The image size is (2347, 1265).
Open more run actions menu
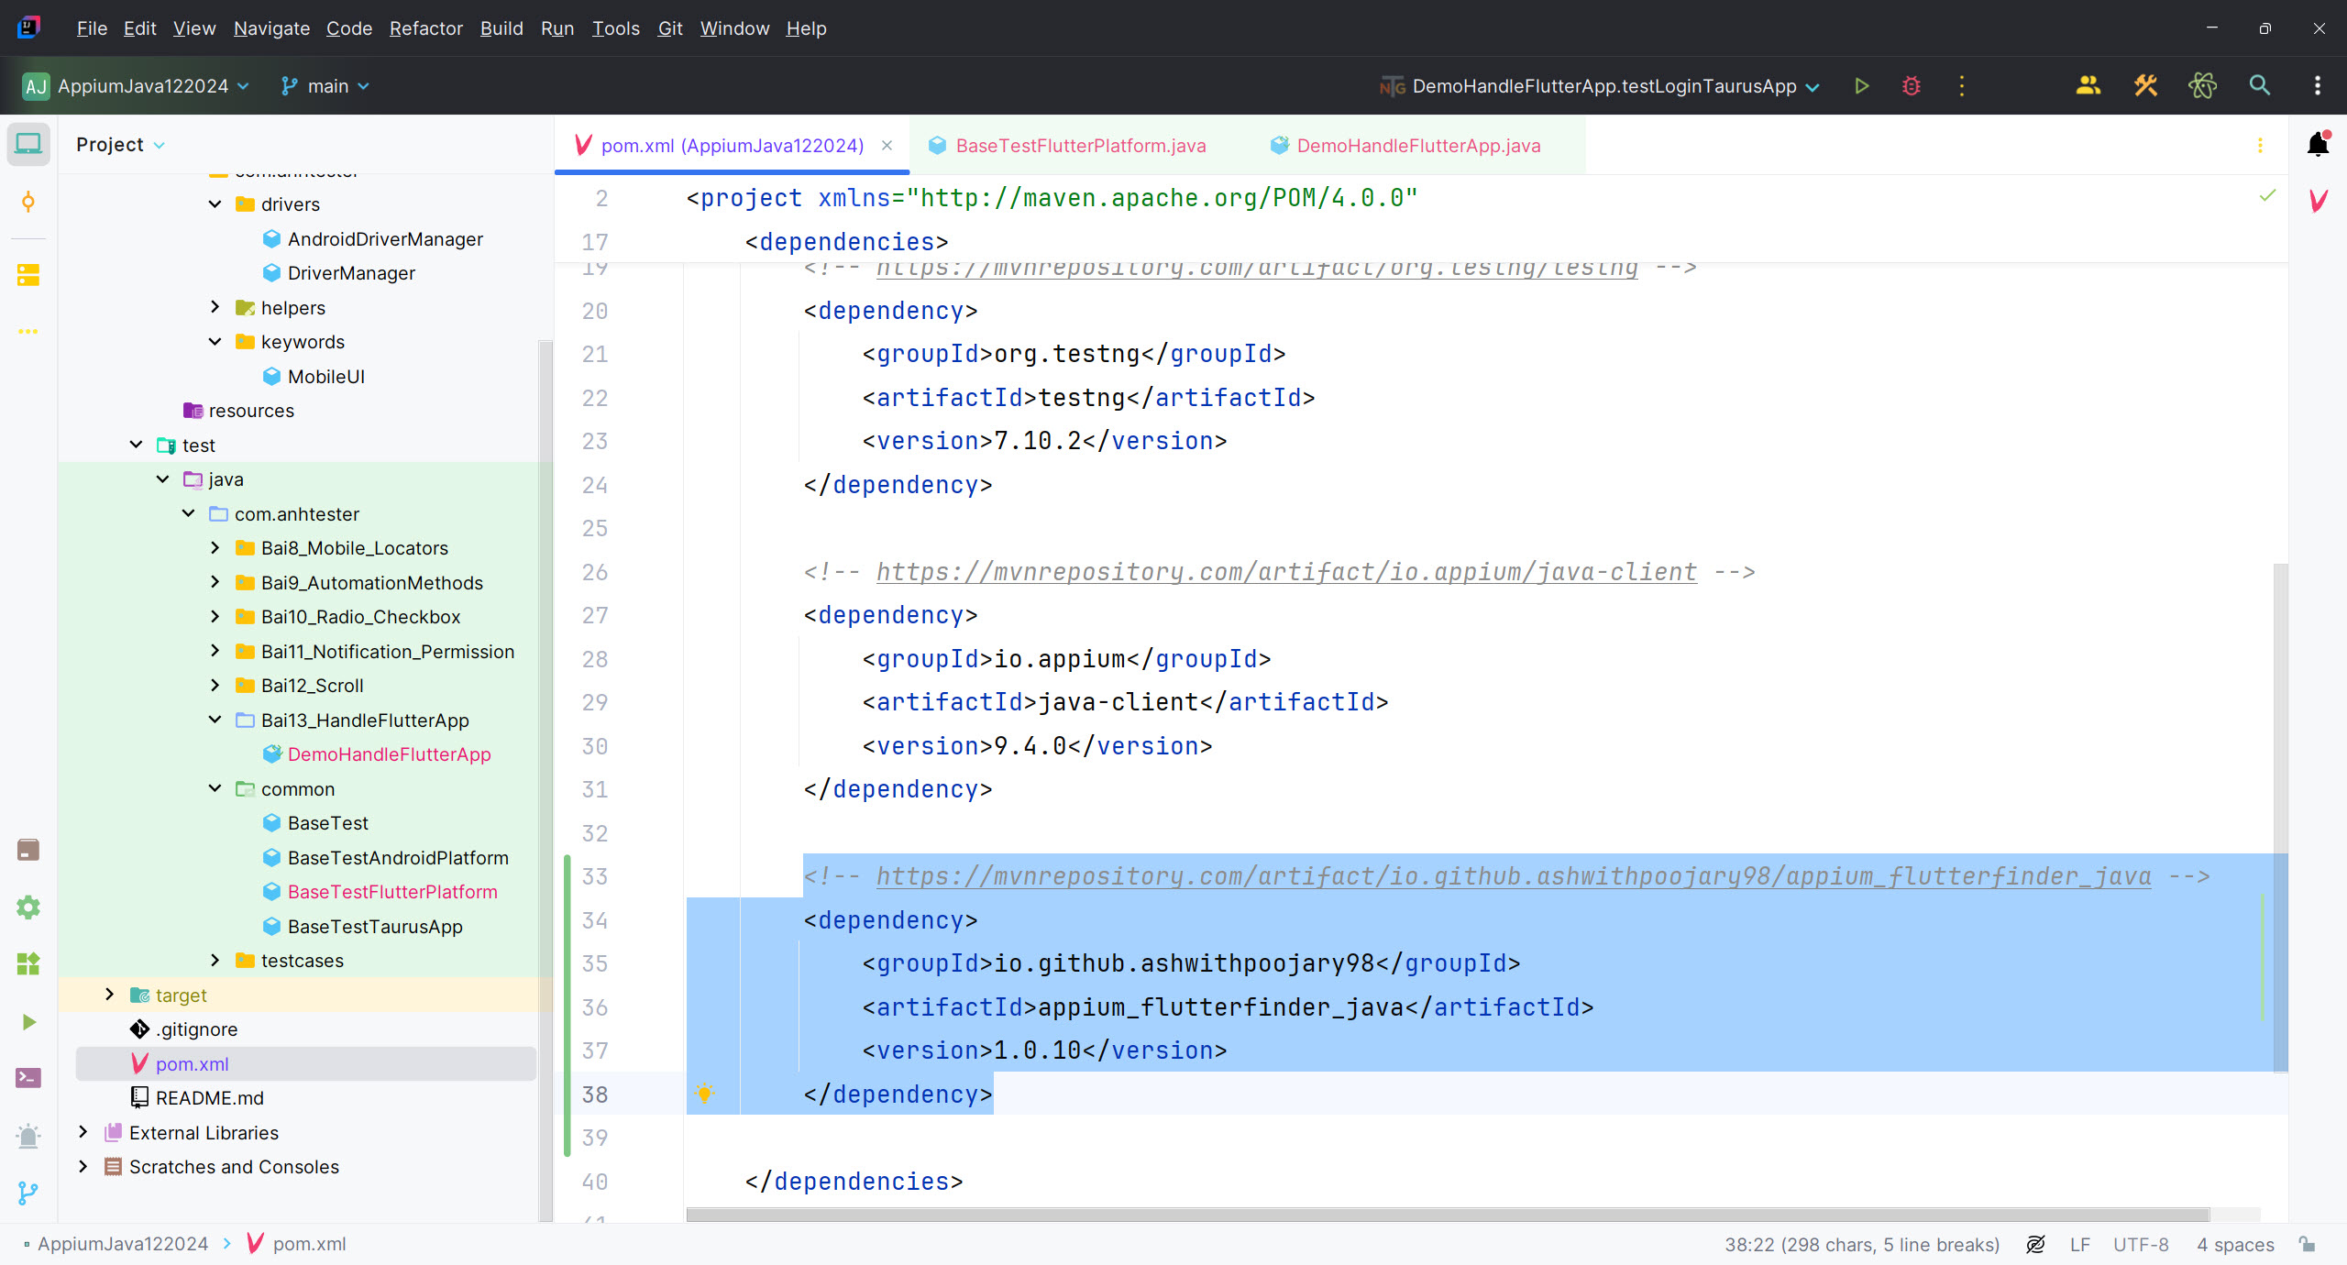(x=1962, y=86)
